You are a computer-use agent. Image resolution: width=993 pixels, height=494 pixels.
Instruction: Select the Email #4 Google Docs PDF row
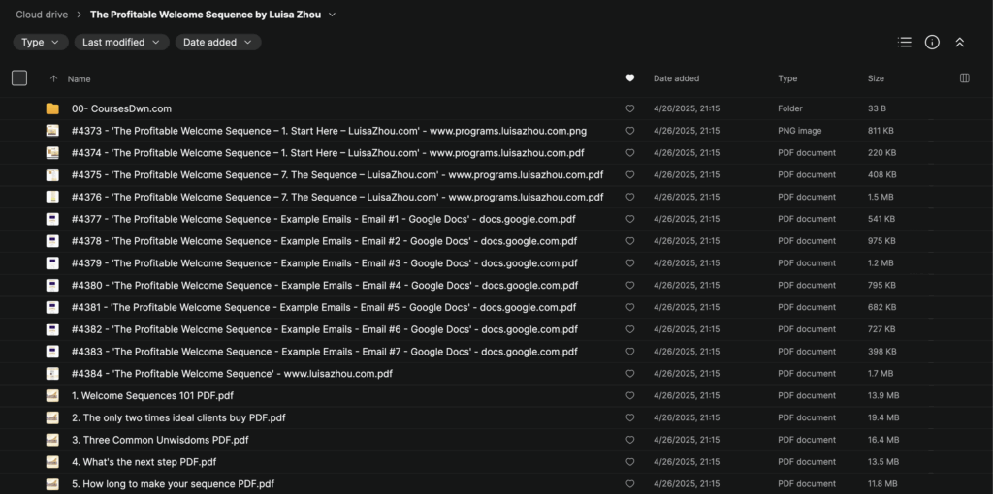pyautogui.click(x=325, y=286)
